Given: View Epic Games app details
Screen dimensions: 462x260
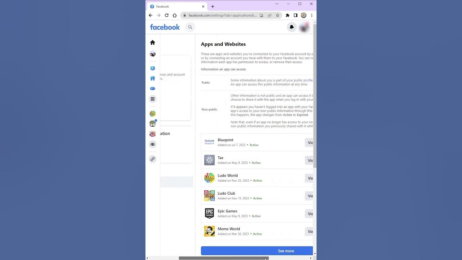Looking at the screenshot, I should 309,214.
